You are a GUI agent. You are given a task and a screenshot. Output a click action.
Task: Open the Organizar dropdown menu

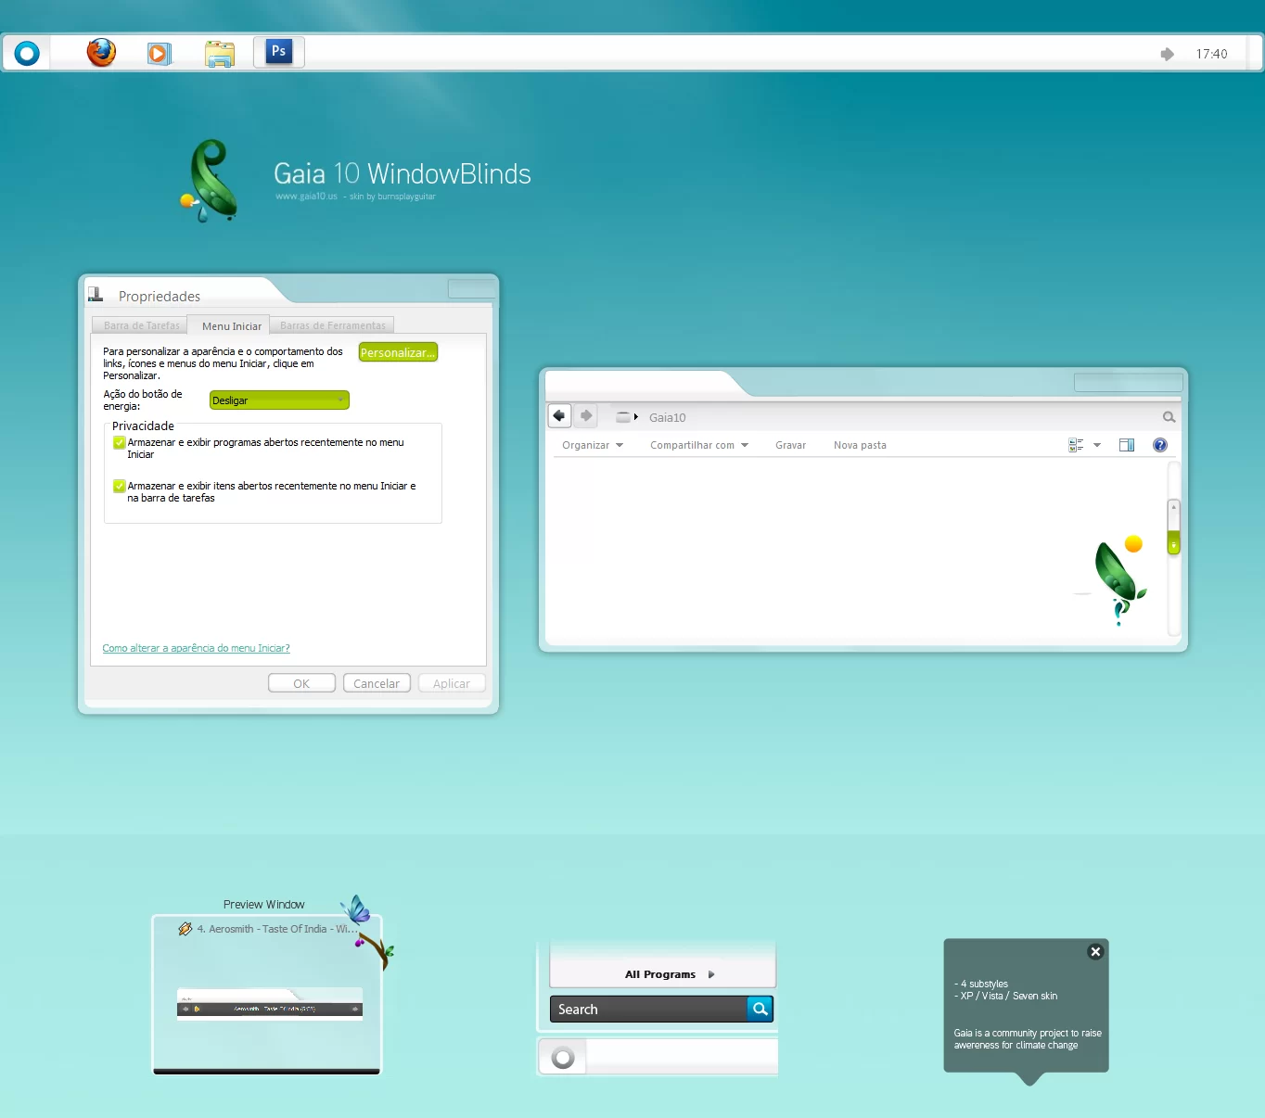[592, 445]
